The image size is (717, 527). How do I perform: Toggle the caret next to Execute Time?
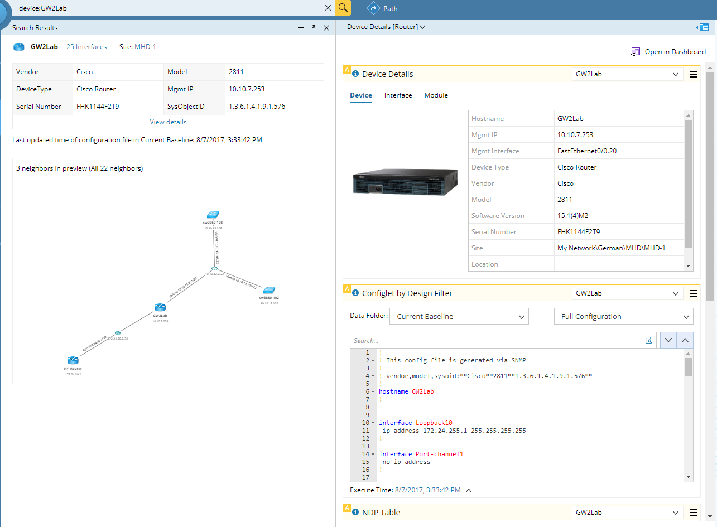click(469, 490)
